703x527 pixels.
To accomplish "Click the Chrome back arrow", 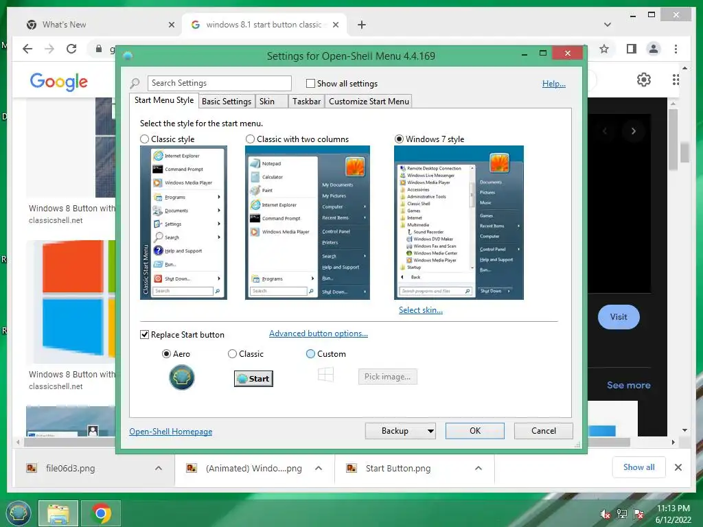I will click(27, 49).
